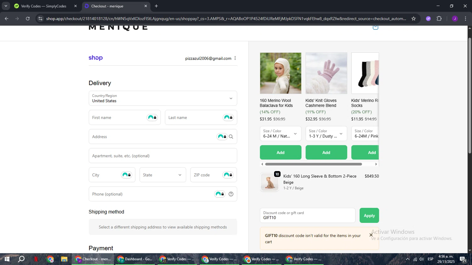This screenshot has height=265, width=472.
Task: Open account options menu beside email address
Action: [235, 58]
